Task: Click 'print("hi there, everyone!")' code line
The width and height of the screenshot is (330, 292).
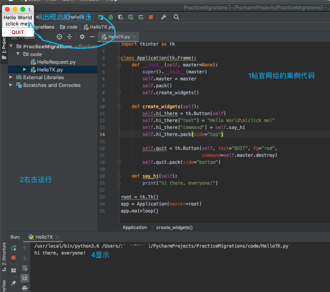Action: [x=180, y=183]
